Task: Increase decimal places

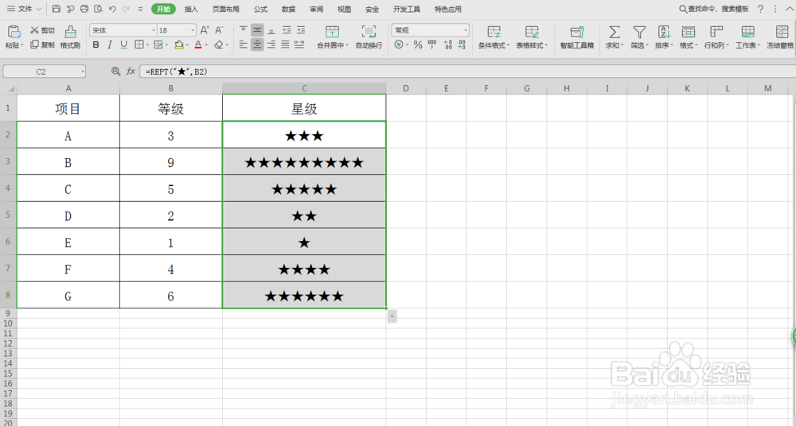Action: (x=447, y=45)
